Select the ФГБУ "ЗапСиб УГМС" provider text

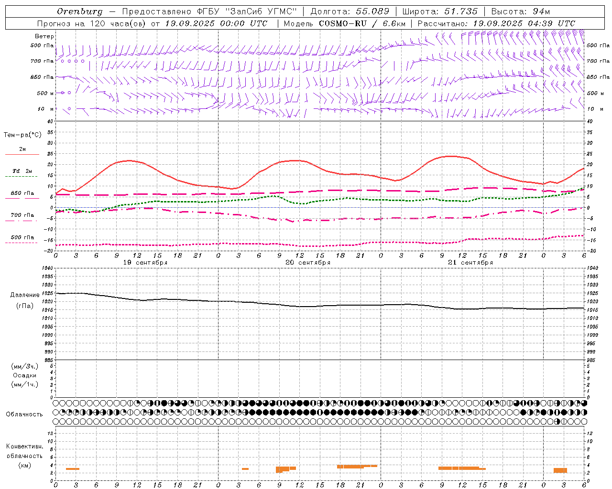click(247, 11)
